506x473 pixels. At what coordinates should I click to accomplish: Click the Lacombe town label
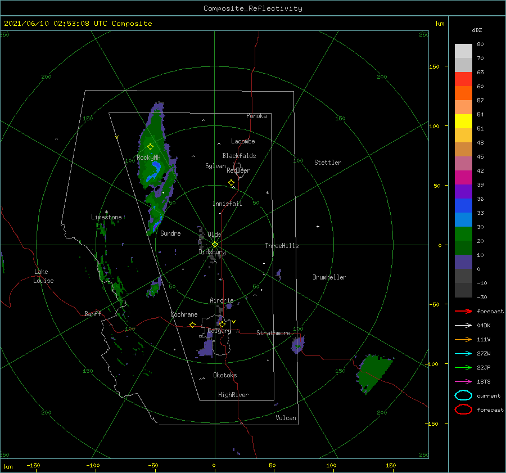click(243, 141)
